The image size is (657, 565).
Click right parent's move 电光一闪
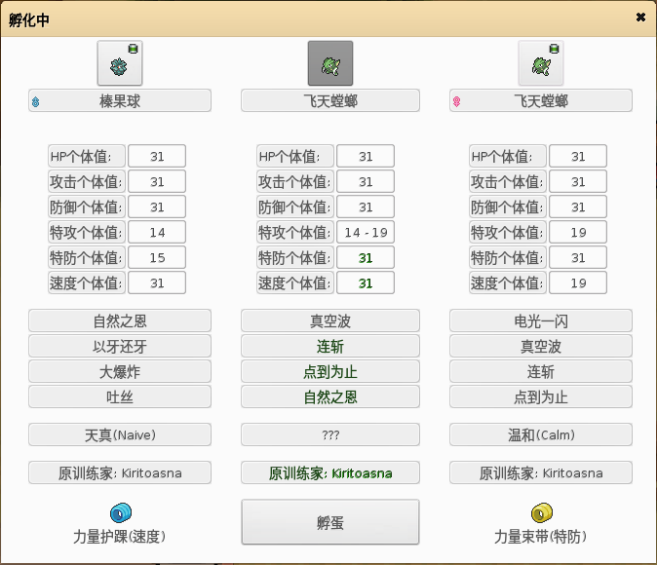[541, 320]
